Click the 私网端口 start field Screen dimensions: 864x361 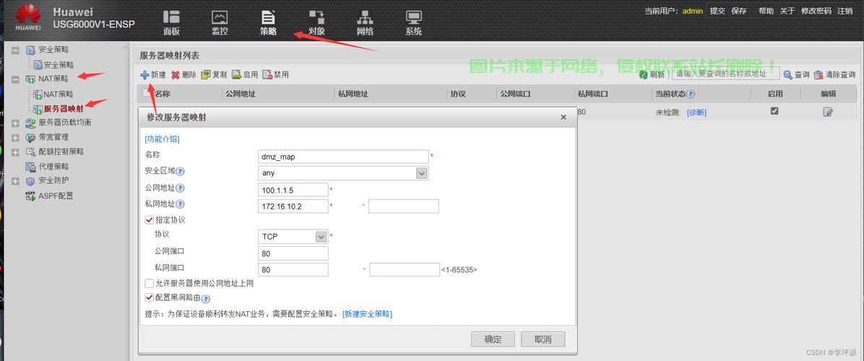tap(293, 269)
